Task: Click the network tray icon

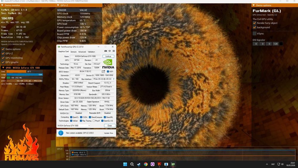Action: coord(279,164)
